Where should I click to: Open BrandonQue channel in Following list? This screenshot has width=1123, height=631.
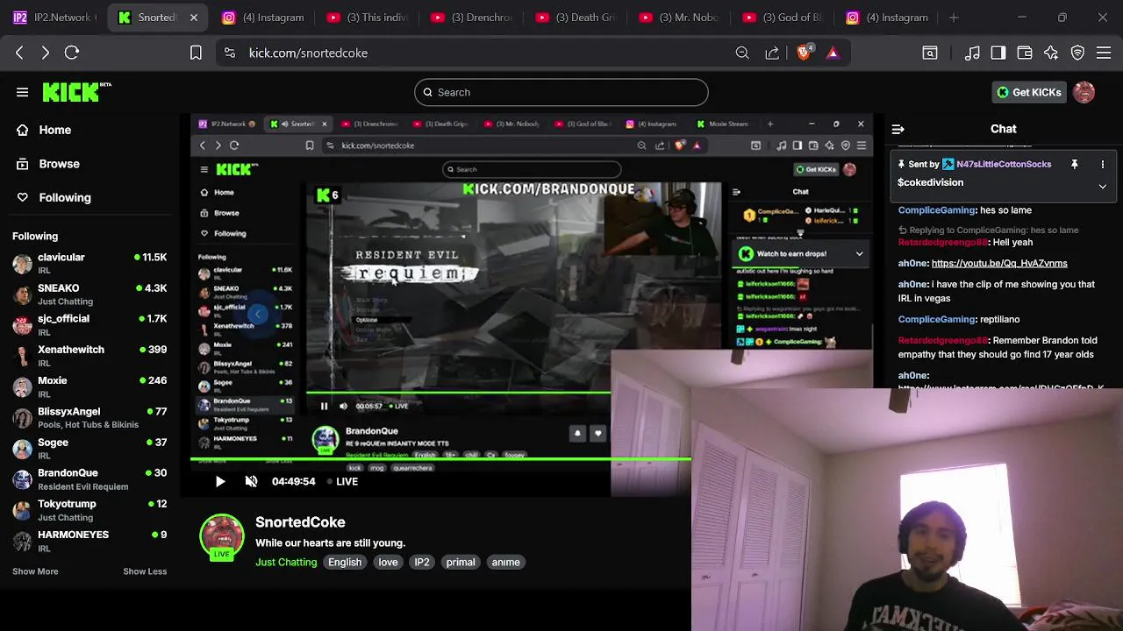(89, 479)
